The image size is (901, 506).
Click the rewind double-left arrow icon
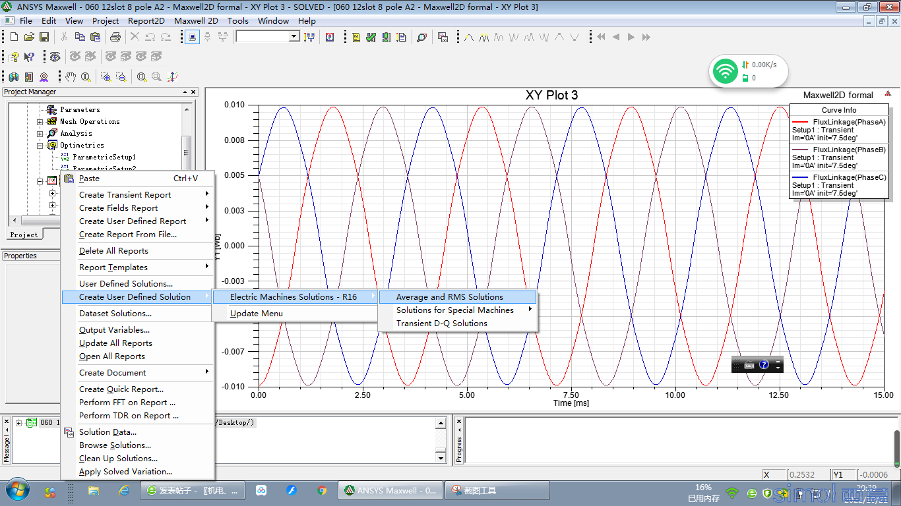point(601,37)
